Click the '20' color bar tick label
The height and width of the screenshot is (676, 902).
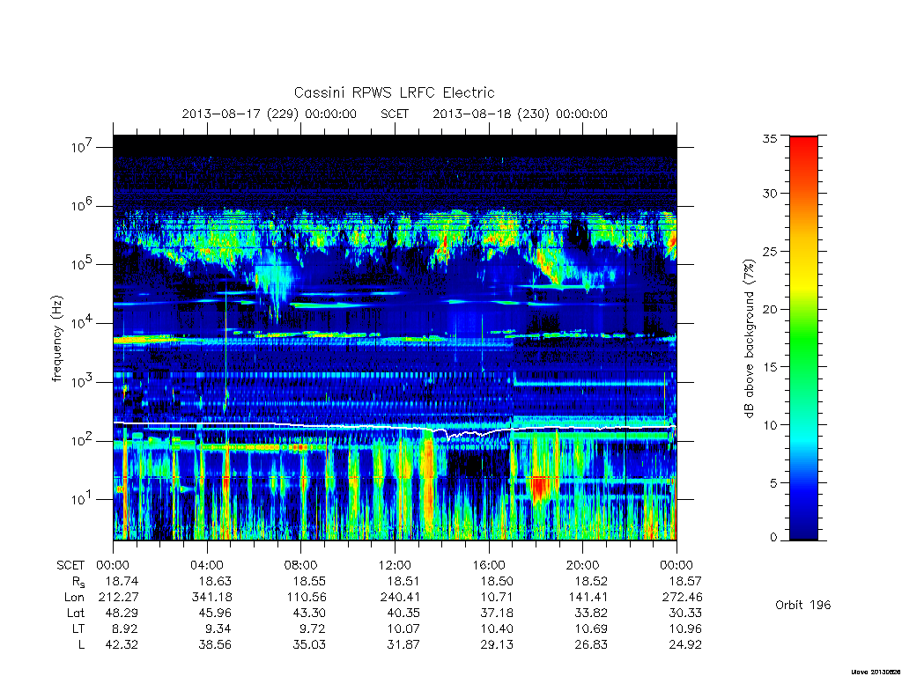(770, 309)
